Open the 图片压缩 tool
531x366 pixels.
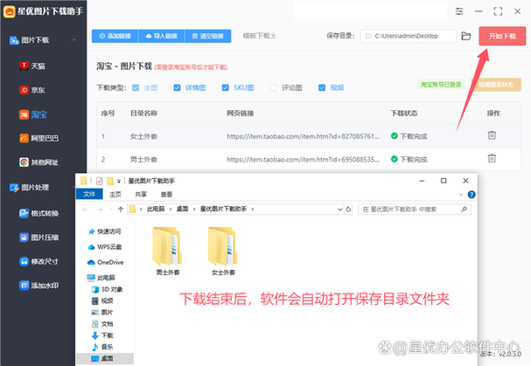coord(39,238)
